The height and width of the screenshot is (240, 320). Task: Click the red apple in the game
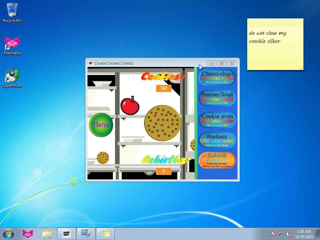tap(130, 106)
